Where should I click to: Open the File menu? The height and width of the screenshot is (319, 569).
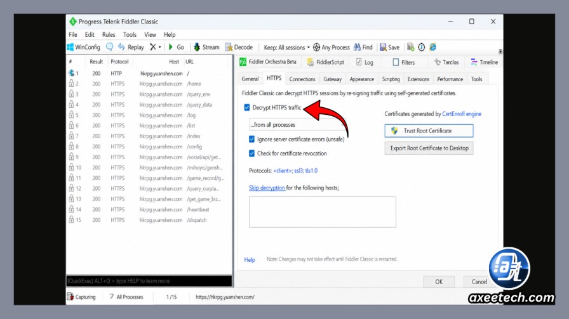[73, 34]
